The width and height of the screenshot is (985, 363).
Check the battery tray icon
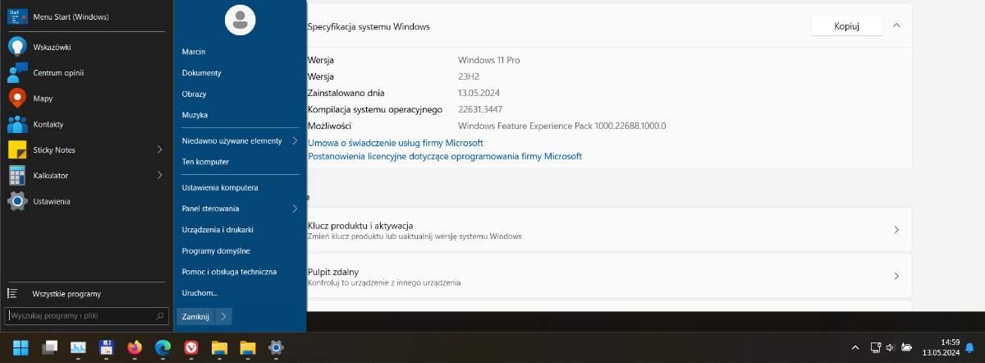pyautogui.click(x=906, y=347)
